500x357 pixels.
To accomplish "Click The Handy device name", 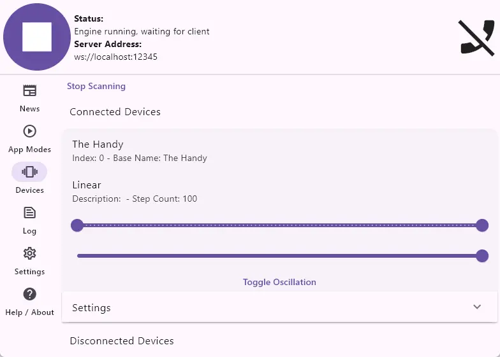I will point(98,144).
